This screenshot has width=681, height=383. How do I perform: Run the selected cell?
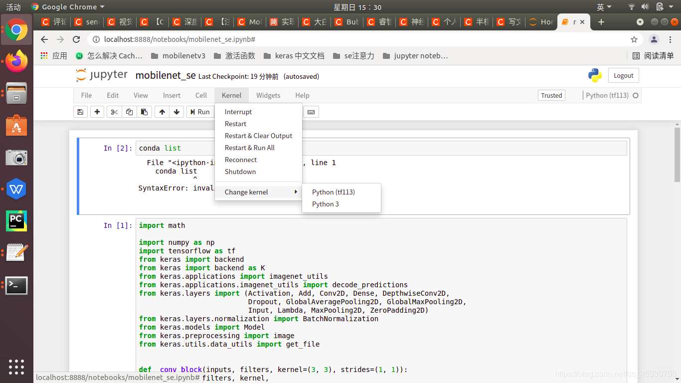(x=200, y=112)
